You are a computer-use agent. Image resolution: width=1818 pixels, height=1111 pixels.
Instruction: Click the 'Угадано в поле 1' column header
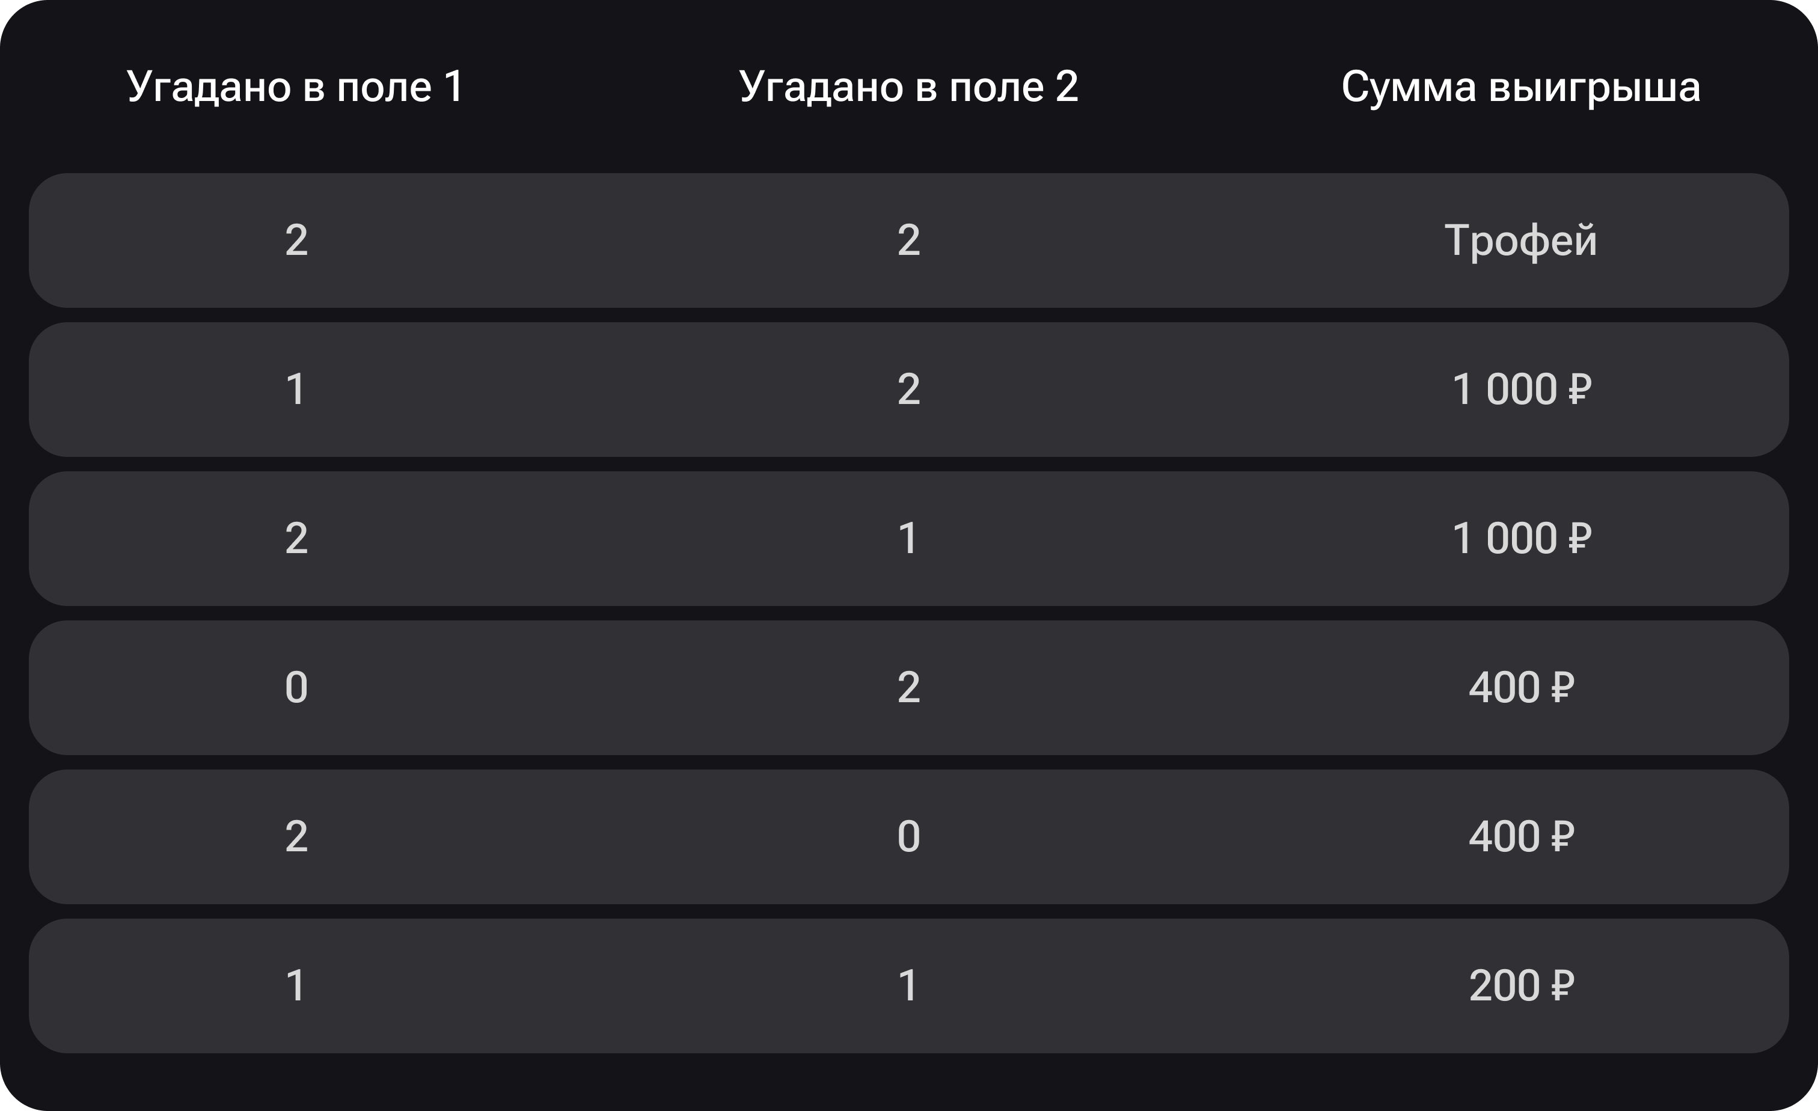[x=295, y=87]
